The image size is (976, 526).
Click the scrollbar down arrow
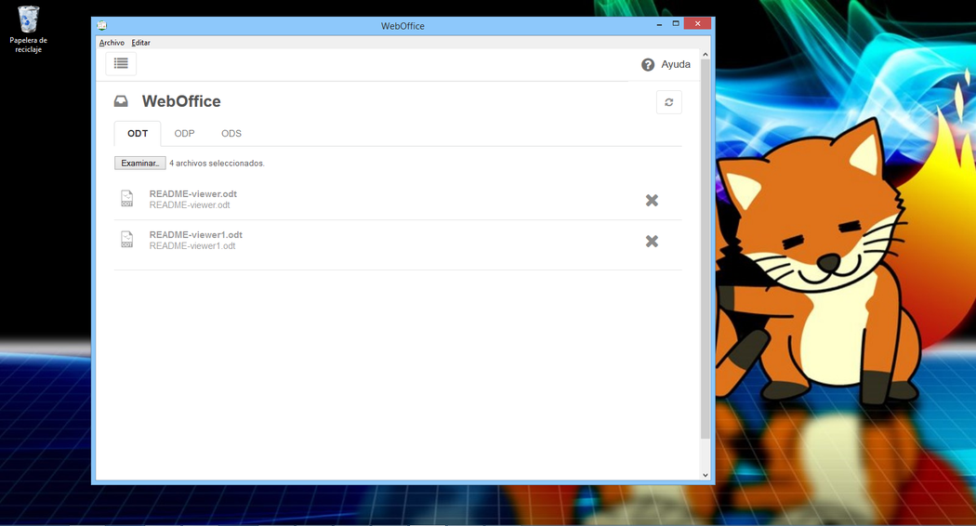705,475
